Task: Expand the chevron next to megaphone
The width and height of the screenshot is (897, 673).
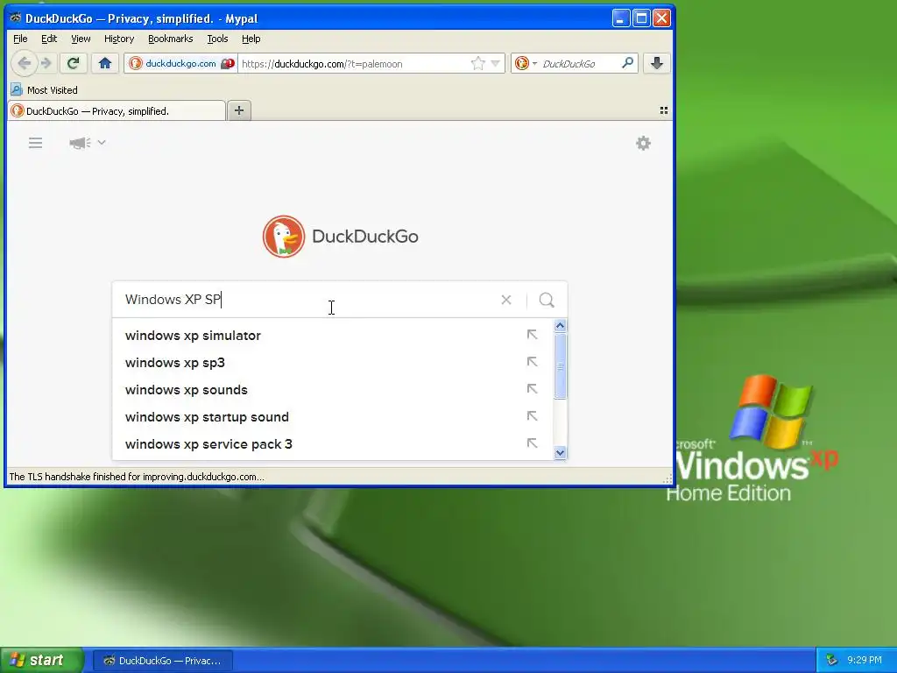Action: click(102, 142)
